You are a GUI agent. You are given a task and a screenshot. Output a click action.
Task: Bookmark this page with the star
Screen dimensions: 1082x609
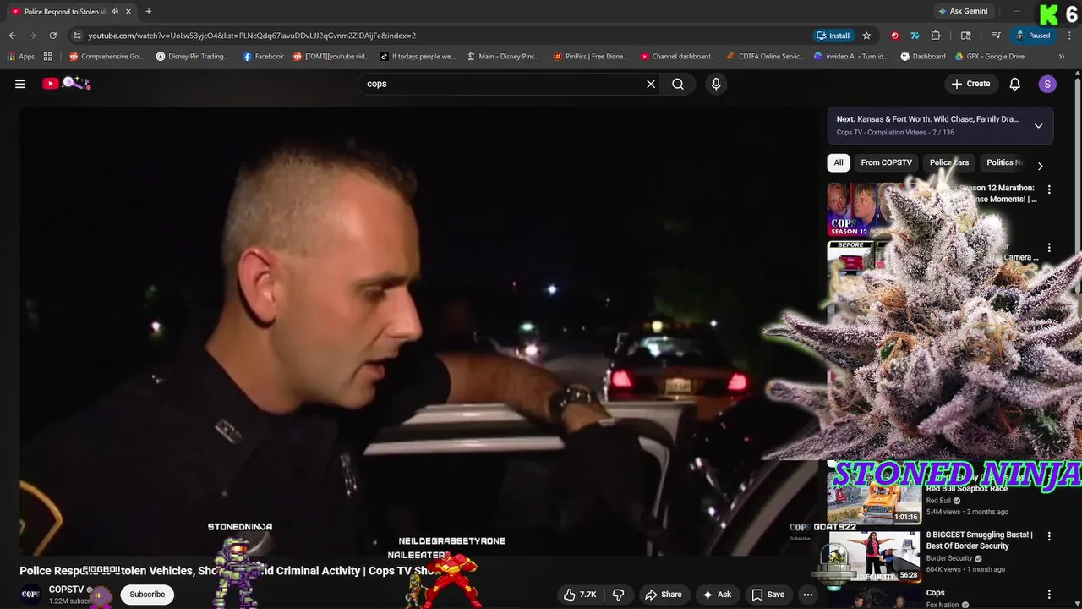point(866,36)
